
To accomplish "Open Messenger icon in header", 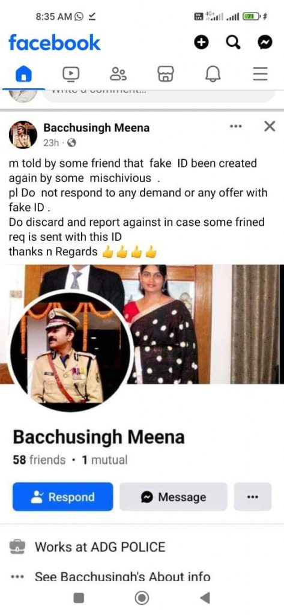I will 265,43.
